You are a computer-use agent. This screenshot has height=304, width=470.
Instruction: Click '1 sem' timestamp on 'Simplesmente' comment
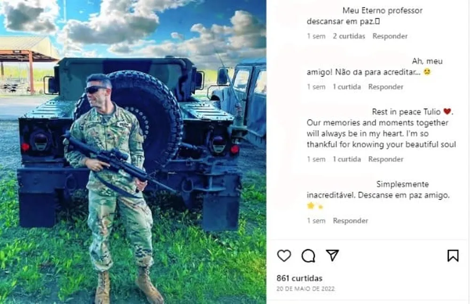click(x=316, y=221)
